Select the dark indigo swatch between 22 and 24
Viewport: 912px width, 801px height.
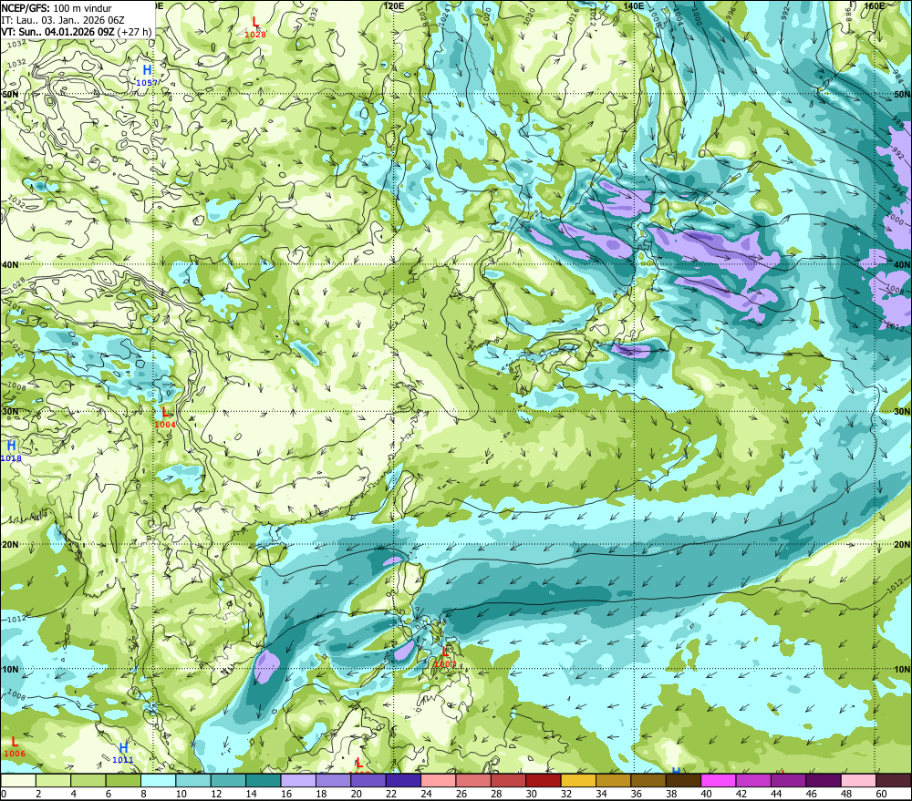(x=403, y=781)
